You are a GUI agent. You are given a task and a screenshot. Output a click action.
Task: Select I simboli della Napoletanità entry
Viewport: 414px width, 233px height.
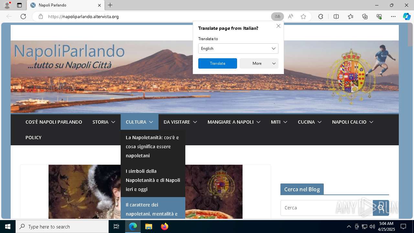tap(153, 180)
